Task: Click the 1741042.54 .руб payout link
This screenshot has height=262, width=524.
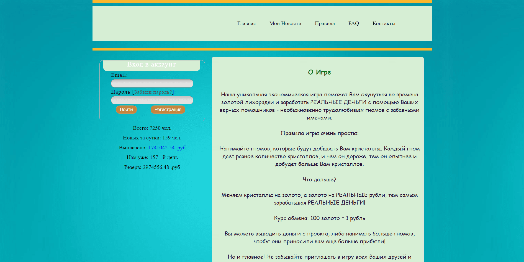Action: [x=167, y=147]
